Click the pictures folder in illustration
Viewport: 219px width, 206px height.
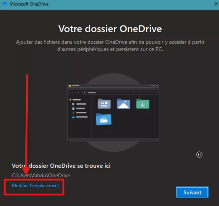click(x=123, y=104)
